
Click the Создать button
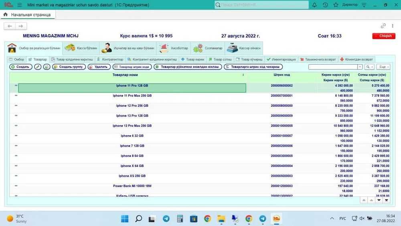(21, 67)
